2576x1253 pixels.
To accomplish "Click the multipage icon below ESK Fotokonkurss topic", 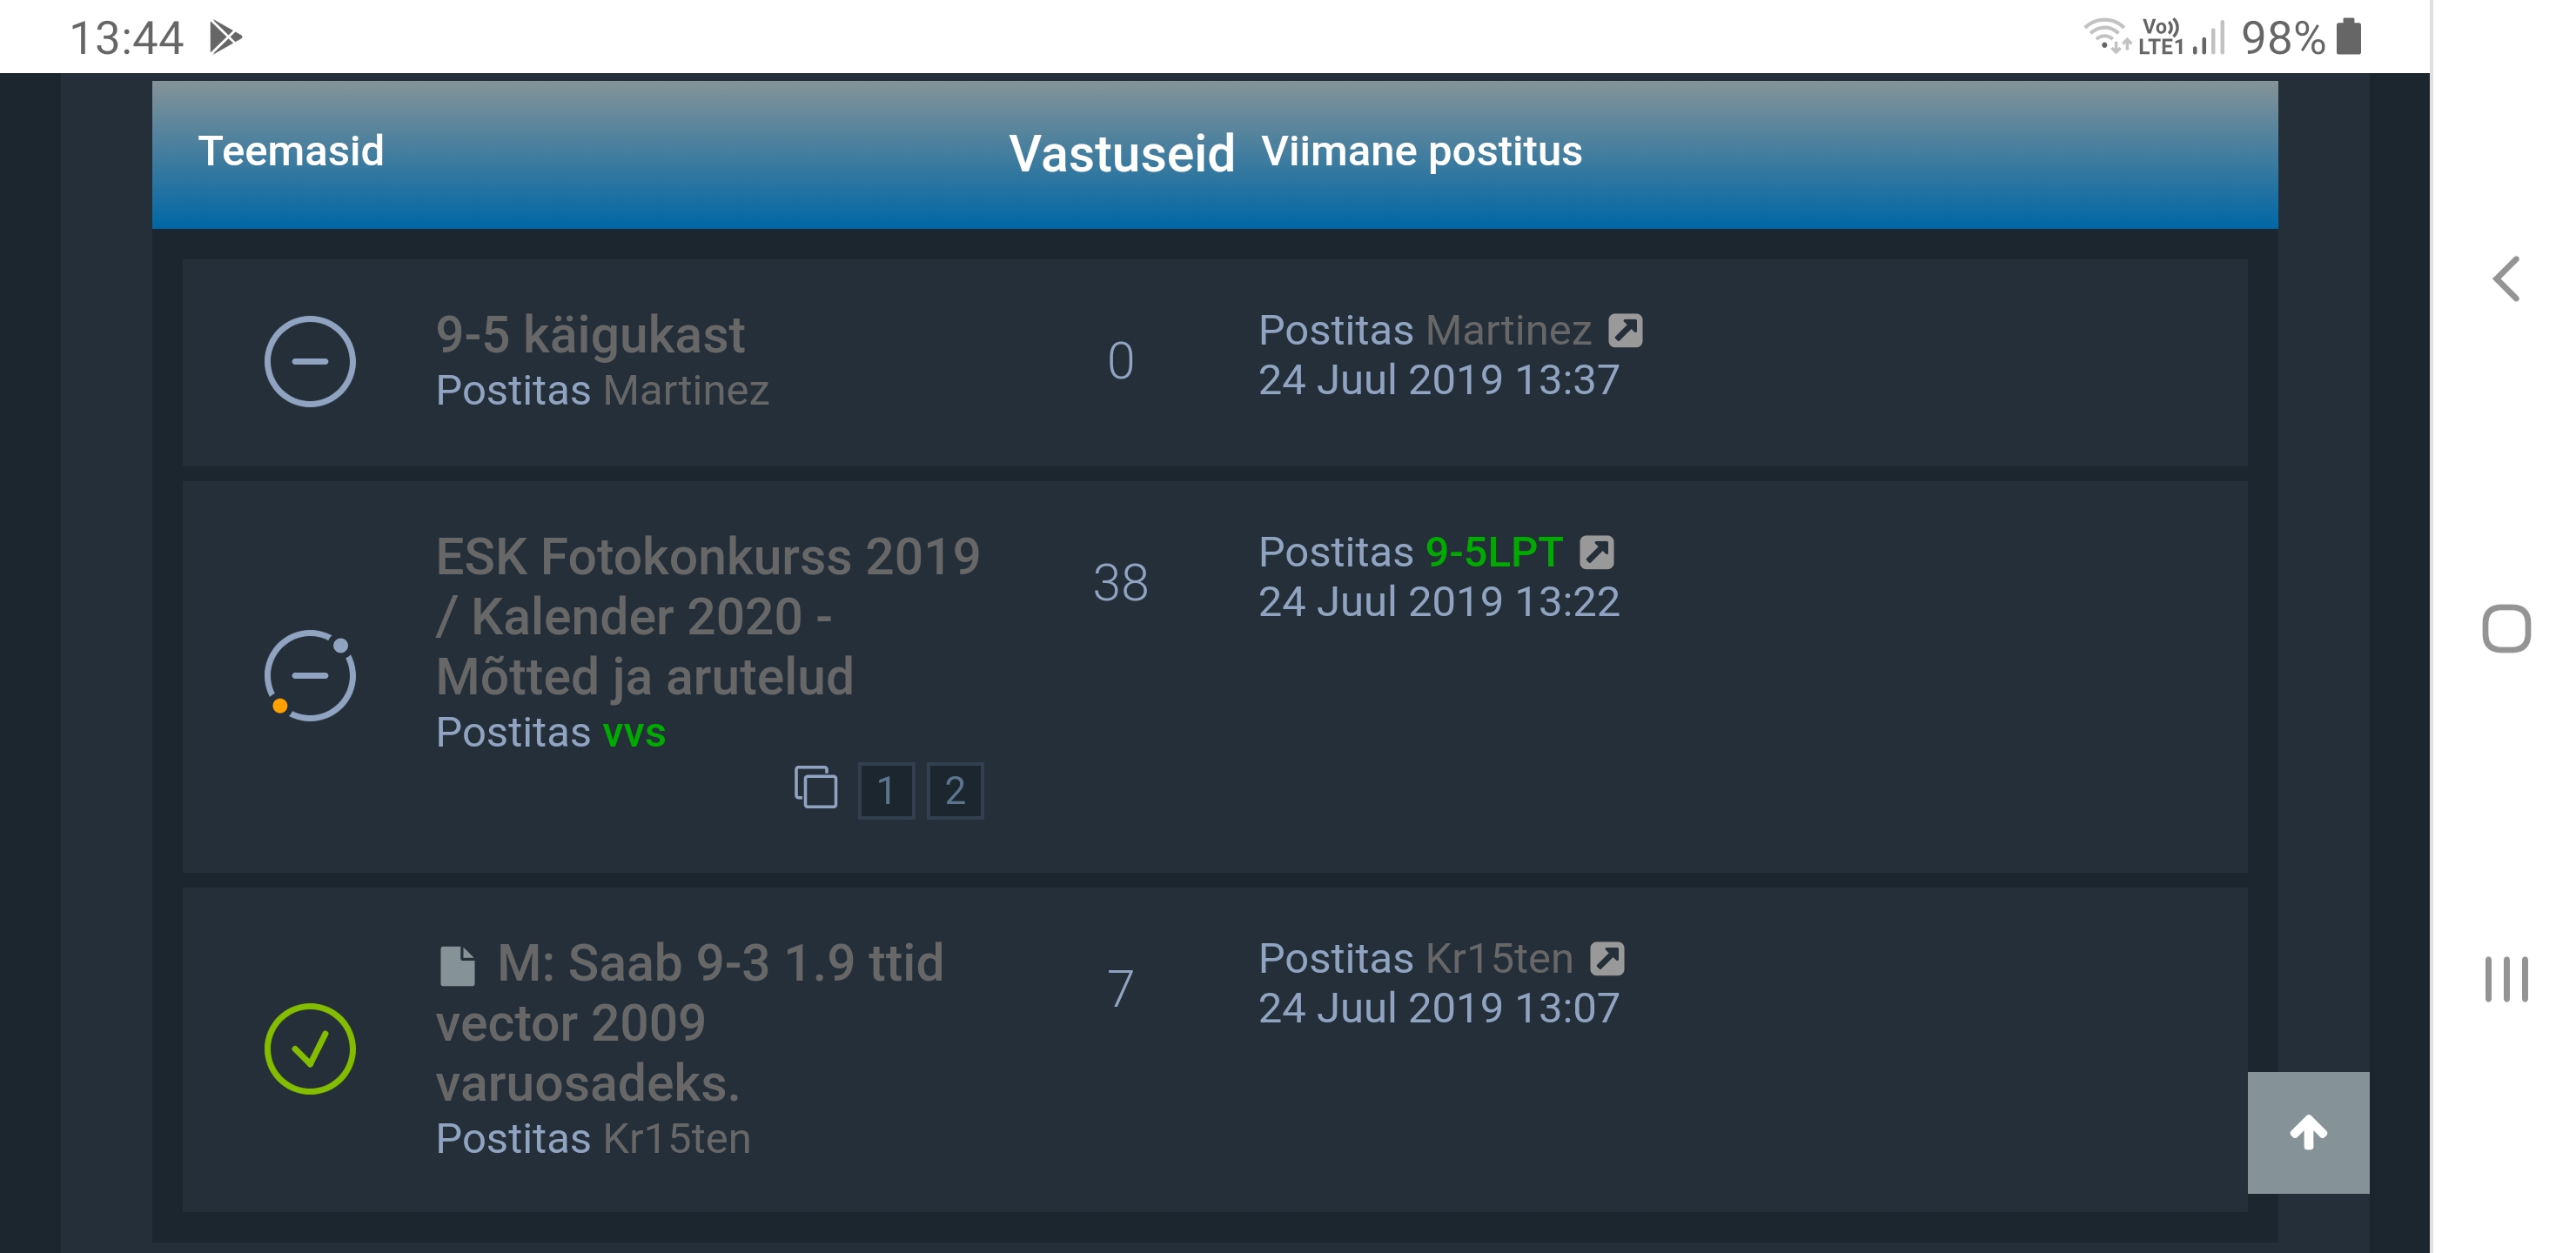I will tap(818, 790).
